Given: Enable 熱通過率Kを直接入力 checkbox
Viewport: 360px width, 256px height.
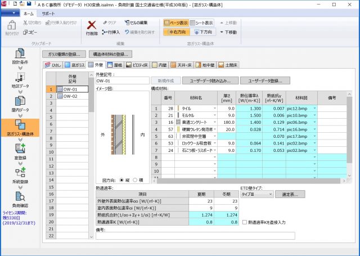Looking at the screenshot, I should click(243, 222).
